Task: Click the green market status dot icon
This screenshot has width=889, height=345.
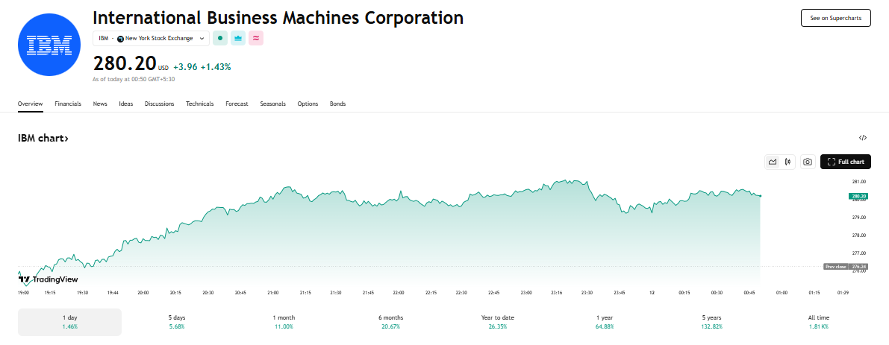Action: click(x=220, y=39)
